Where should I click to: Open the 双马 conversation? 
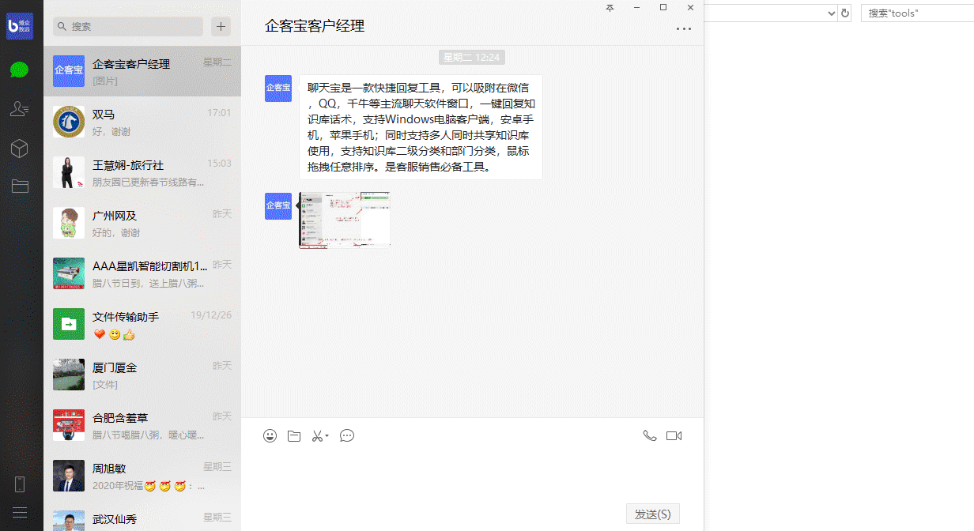tap(142, 122)
